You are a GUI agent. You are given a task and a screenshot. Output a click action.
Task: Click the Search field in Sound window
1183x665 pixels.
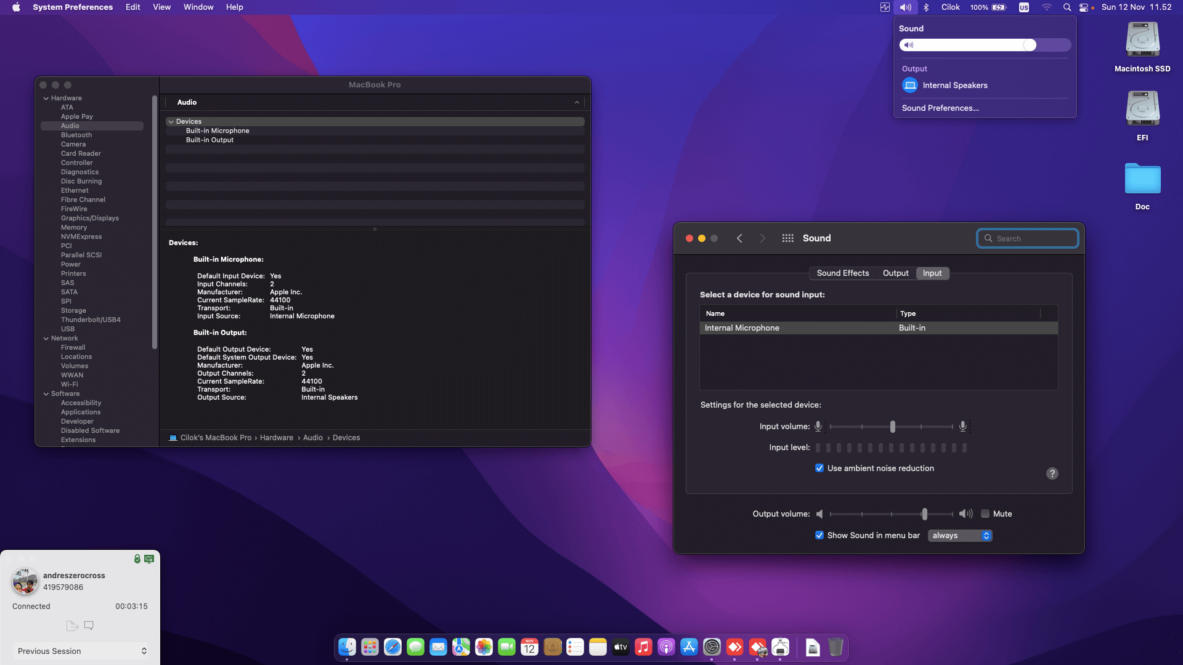(x=1027, y=238)
